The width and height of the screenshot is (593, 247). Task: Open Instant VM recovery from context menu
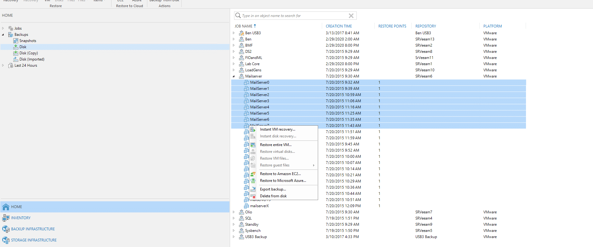click(277, 129)
